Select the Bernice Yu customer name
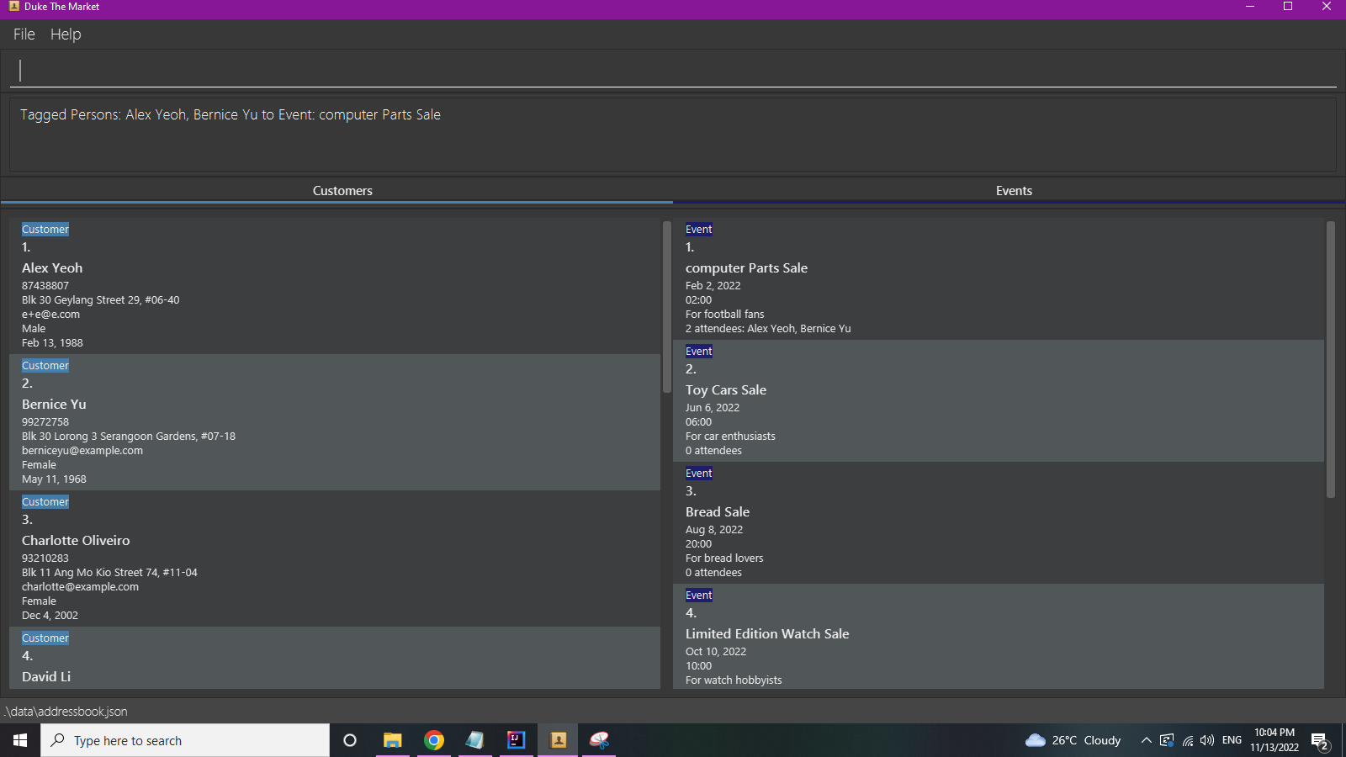Viewport: 1346px width, 757px height. coord(54,405)
